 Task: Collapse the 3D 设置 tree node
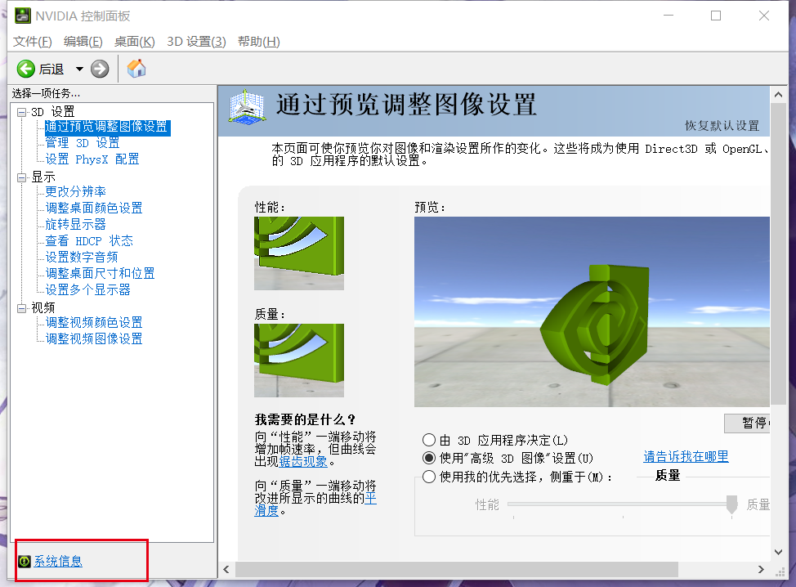click(21, 112)
